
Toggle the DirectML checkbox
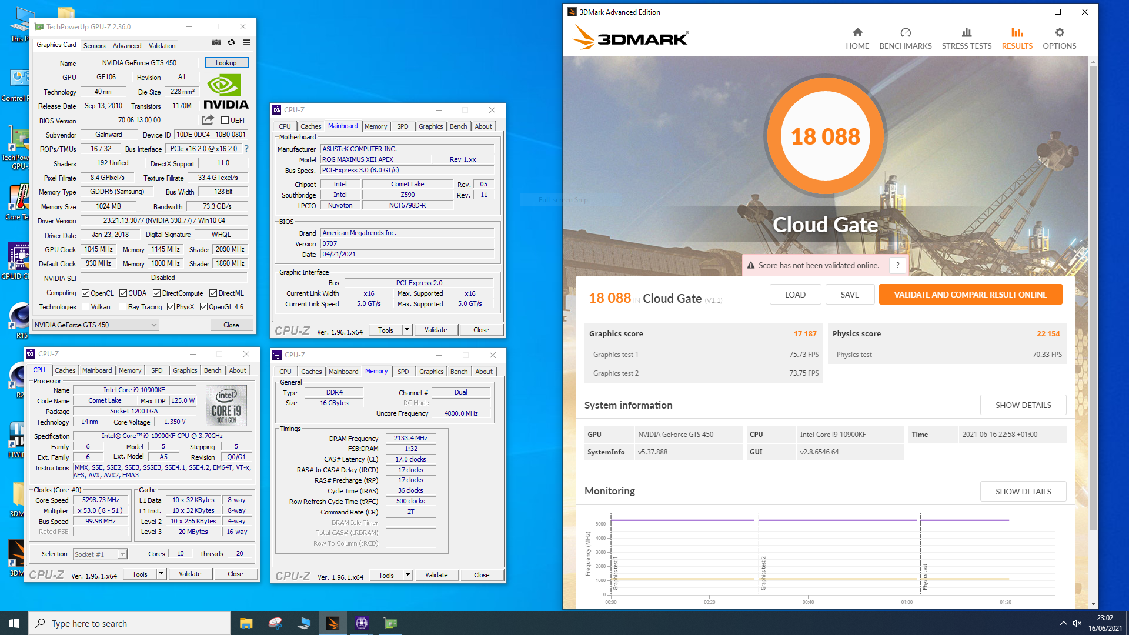[x=213, y=293]
